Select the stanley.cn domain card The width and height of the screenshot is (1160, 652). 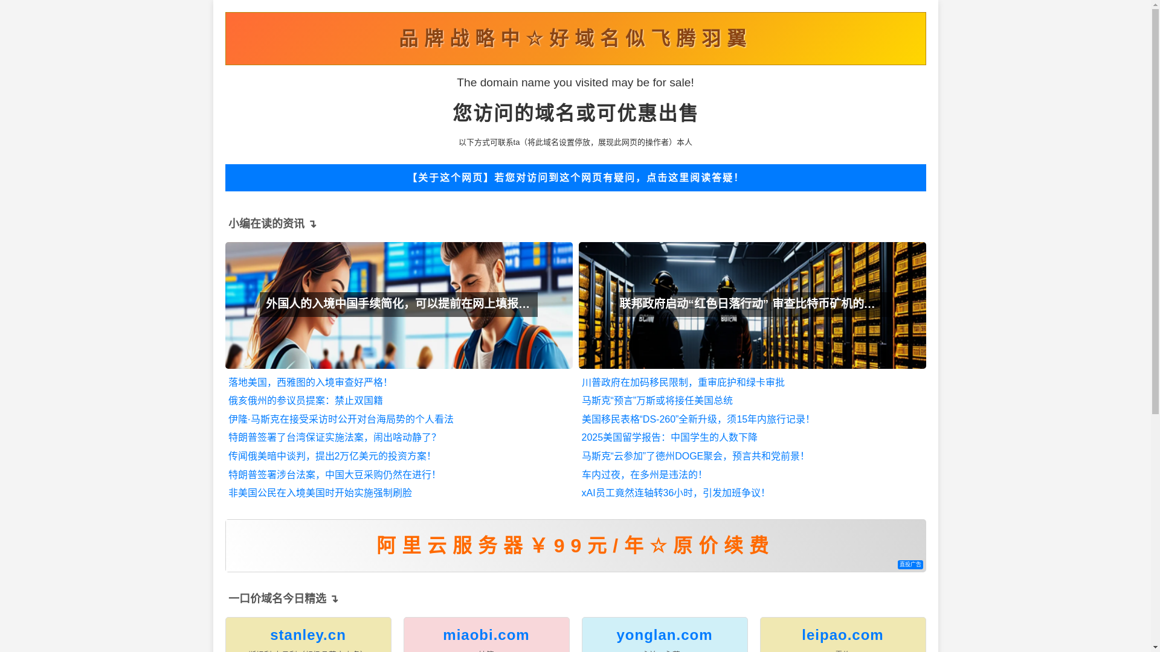pos(308,634)
